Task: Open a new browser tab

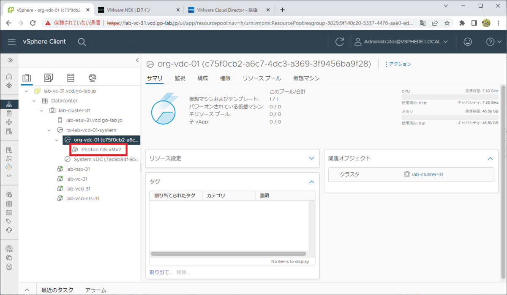Action: 282,10
